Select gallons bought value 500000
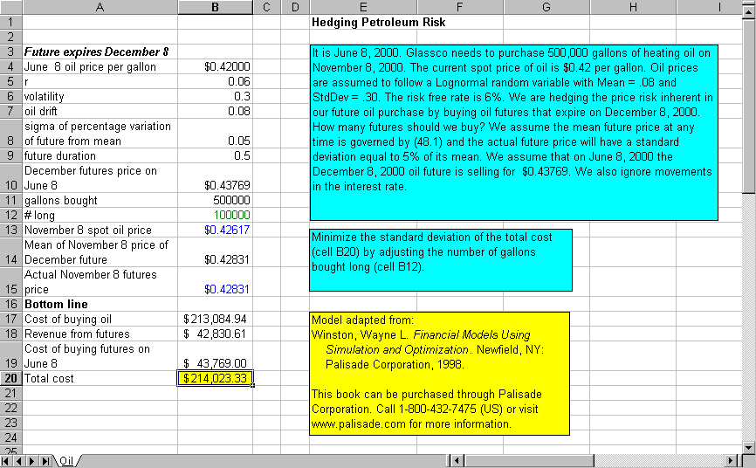756x468 pixels. tap(215, 200)
